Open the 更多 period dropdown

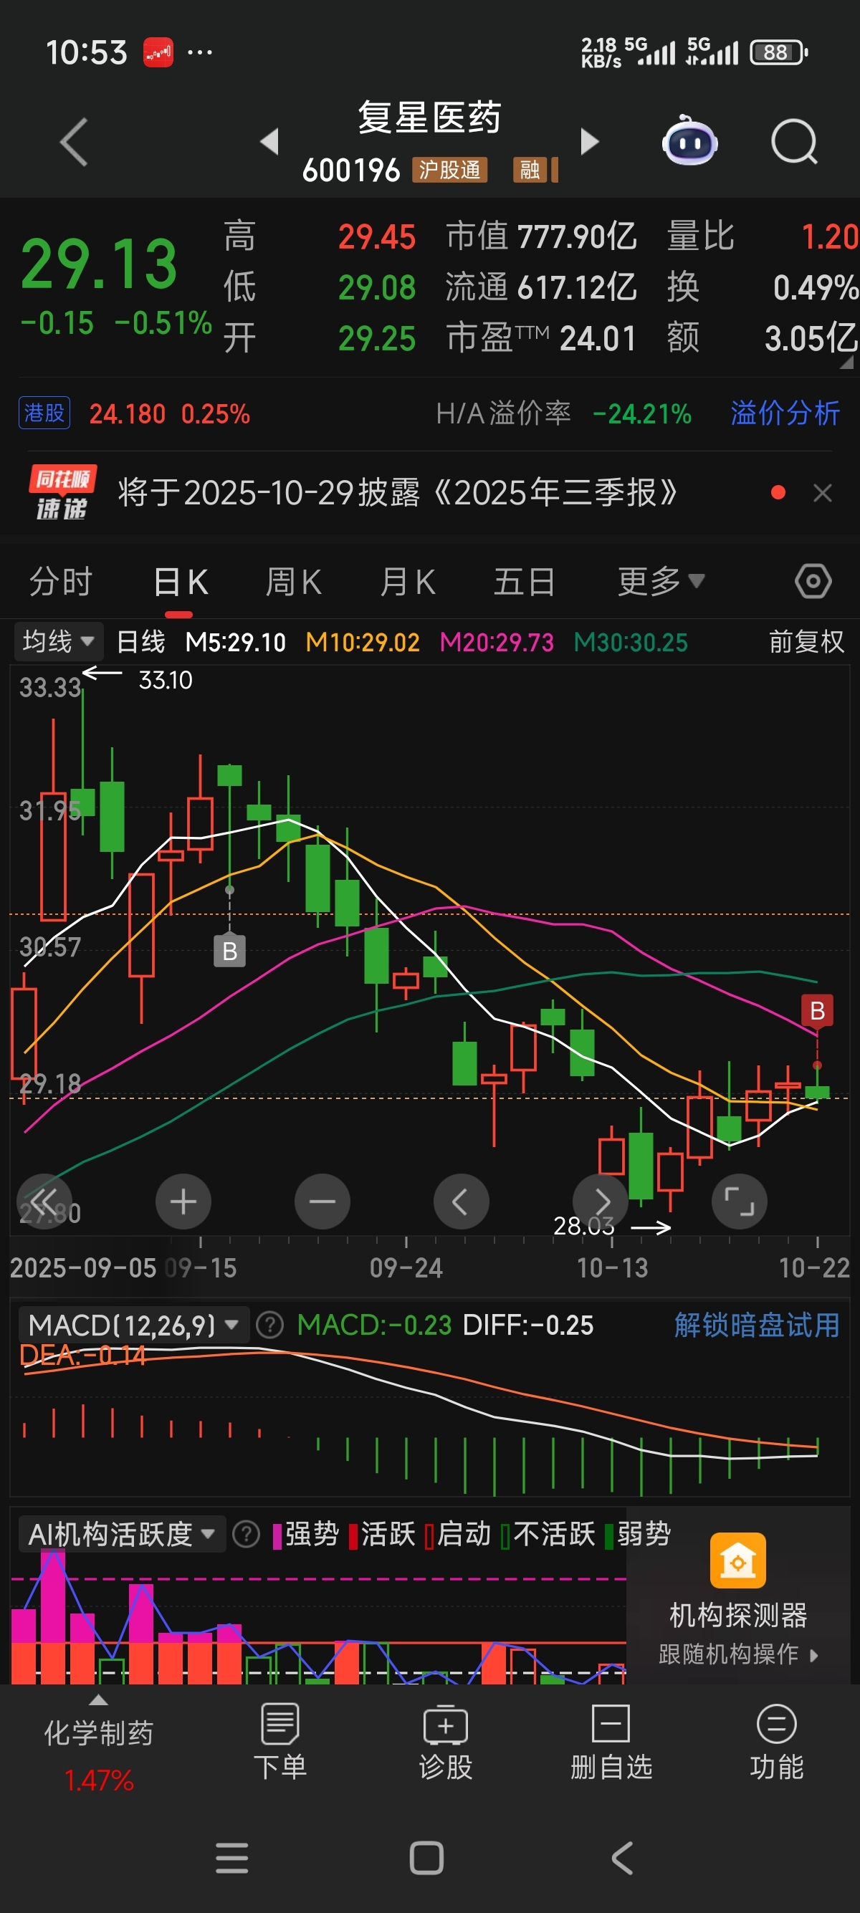[661, 581]
